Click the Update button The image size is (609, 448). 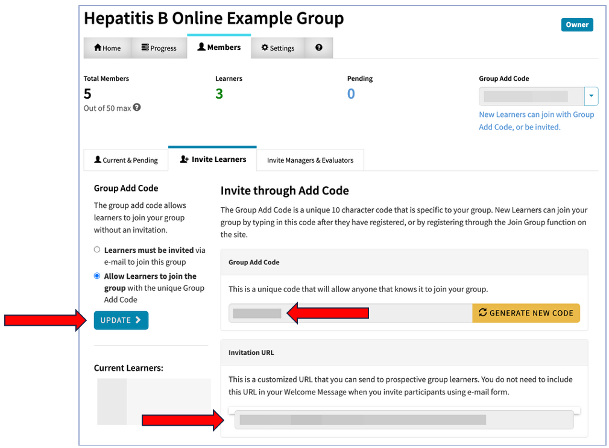[121, 320]
